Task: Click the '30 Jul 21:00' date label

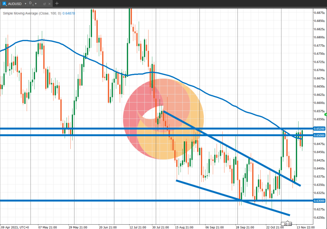Action: tap(160, 227)
